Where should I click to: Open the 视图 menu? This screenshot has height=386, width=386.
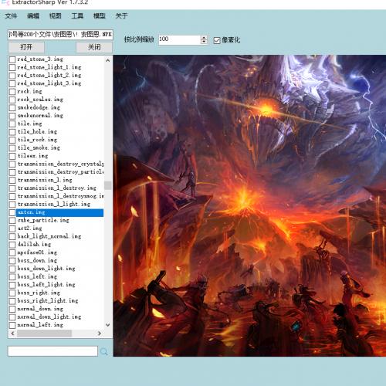point(55,16)
